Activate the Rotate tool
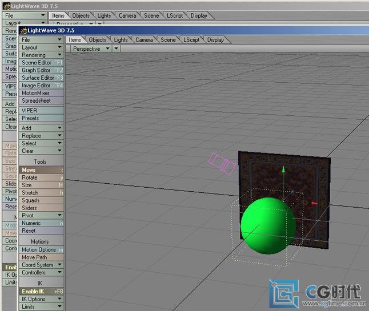This screenshot has width=369, height=311. pos(41,177)
